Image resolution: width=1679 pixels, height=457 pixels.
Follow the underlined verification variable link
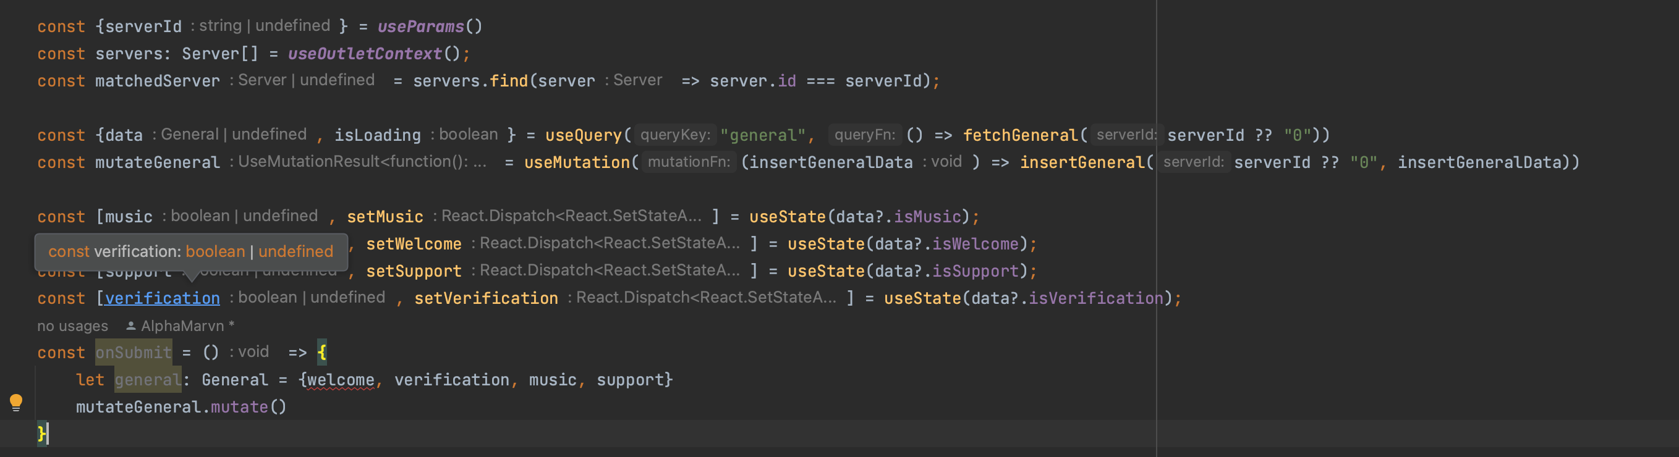(x=163, y=298)
